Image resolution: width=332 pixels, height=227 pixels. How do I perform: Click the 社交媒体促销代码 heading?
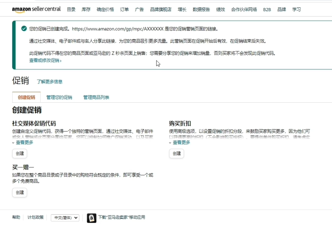(x=34, y=123)
